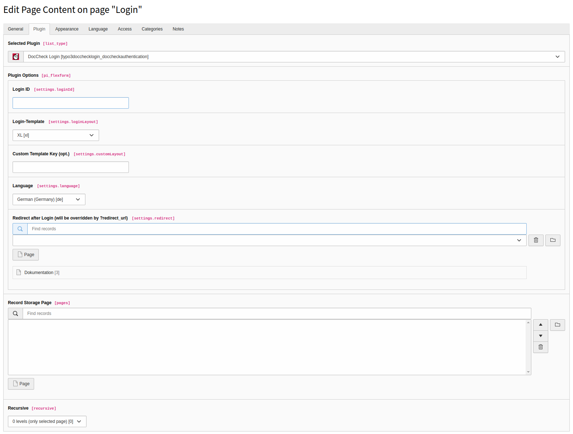Viewport: 573px width, 434px height.
Task: Open the Notes tab
Action: [178, 29]
